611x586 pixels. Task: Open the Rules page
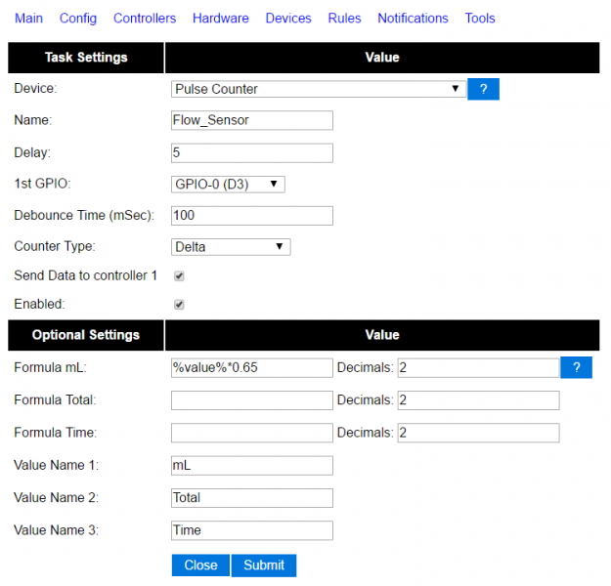pos(344,19)
